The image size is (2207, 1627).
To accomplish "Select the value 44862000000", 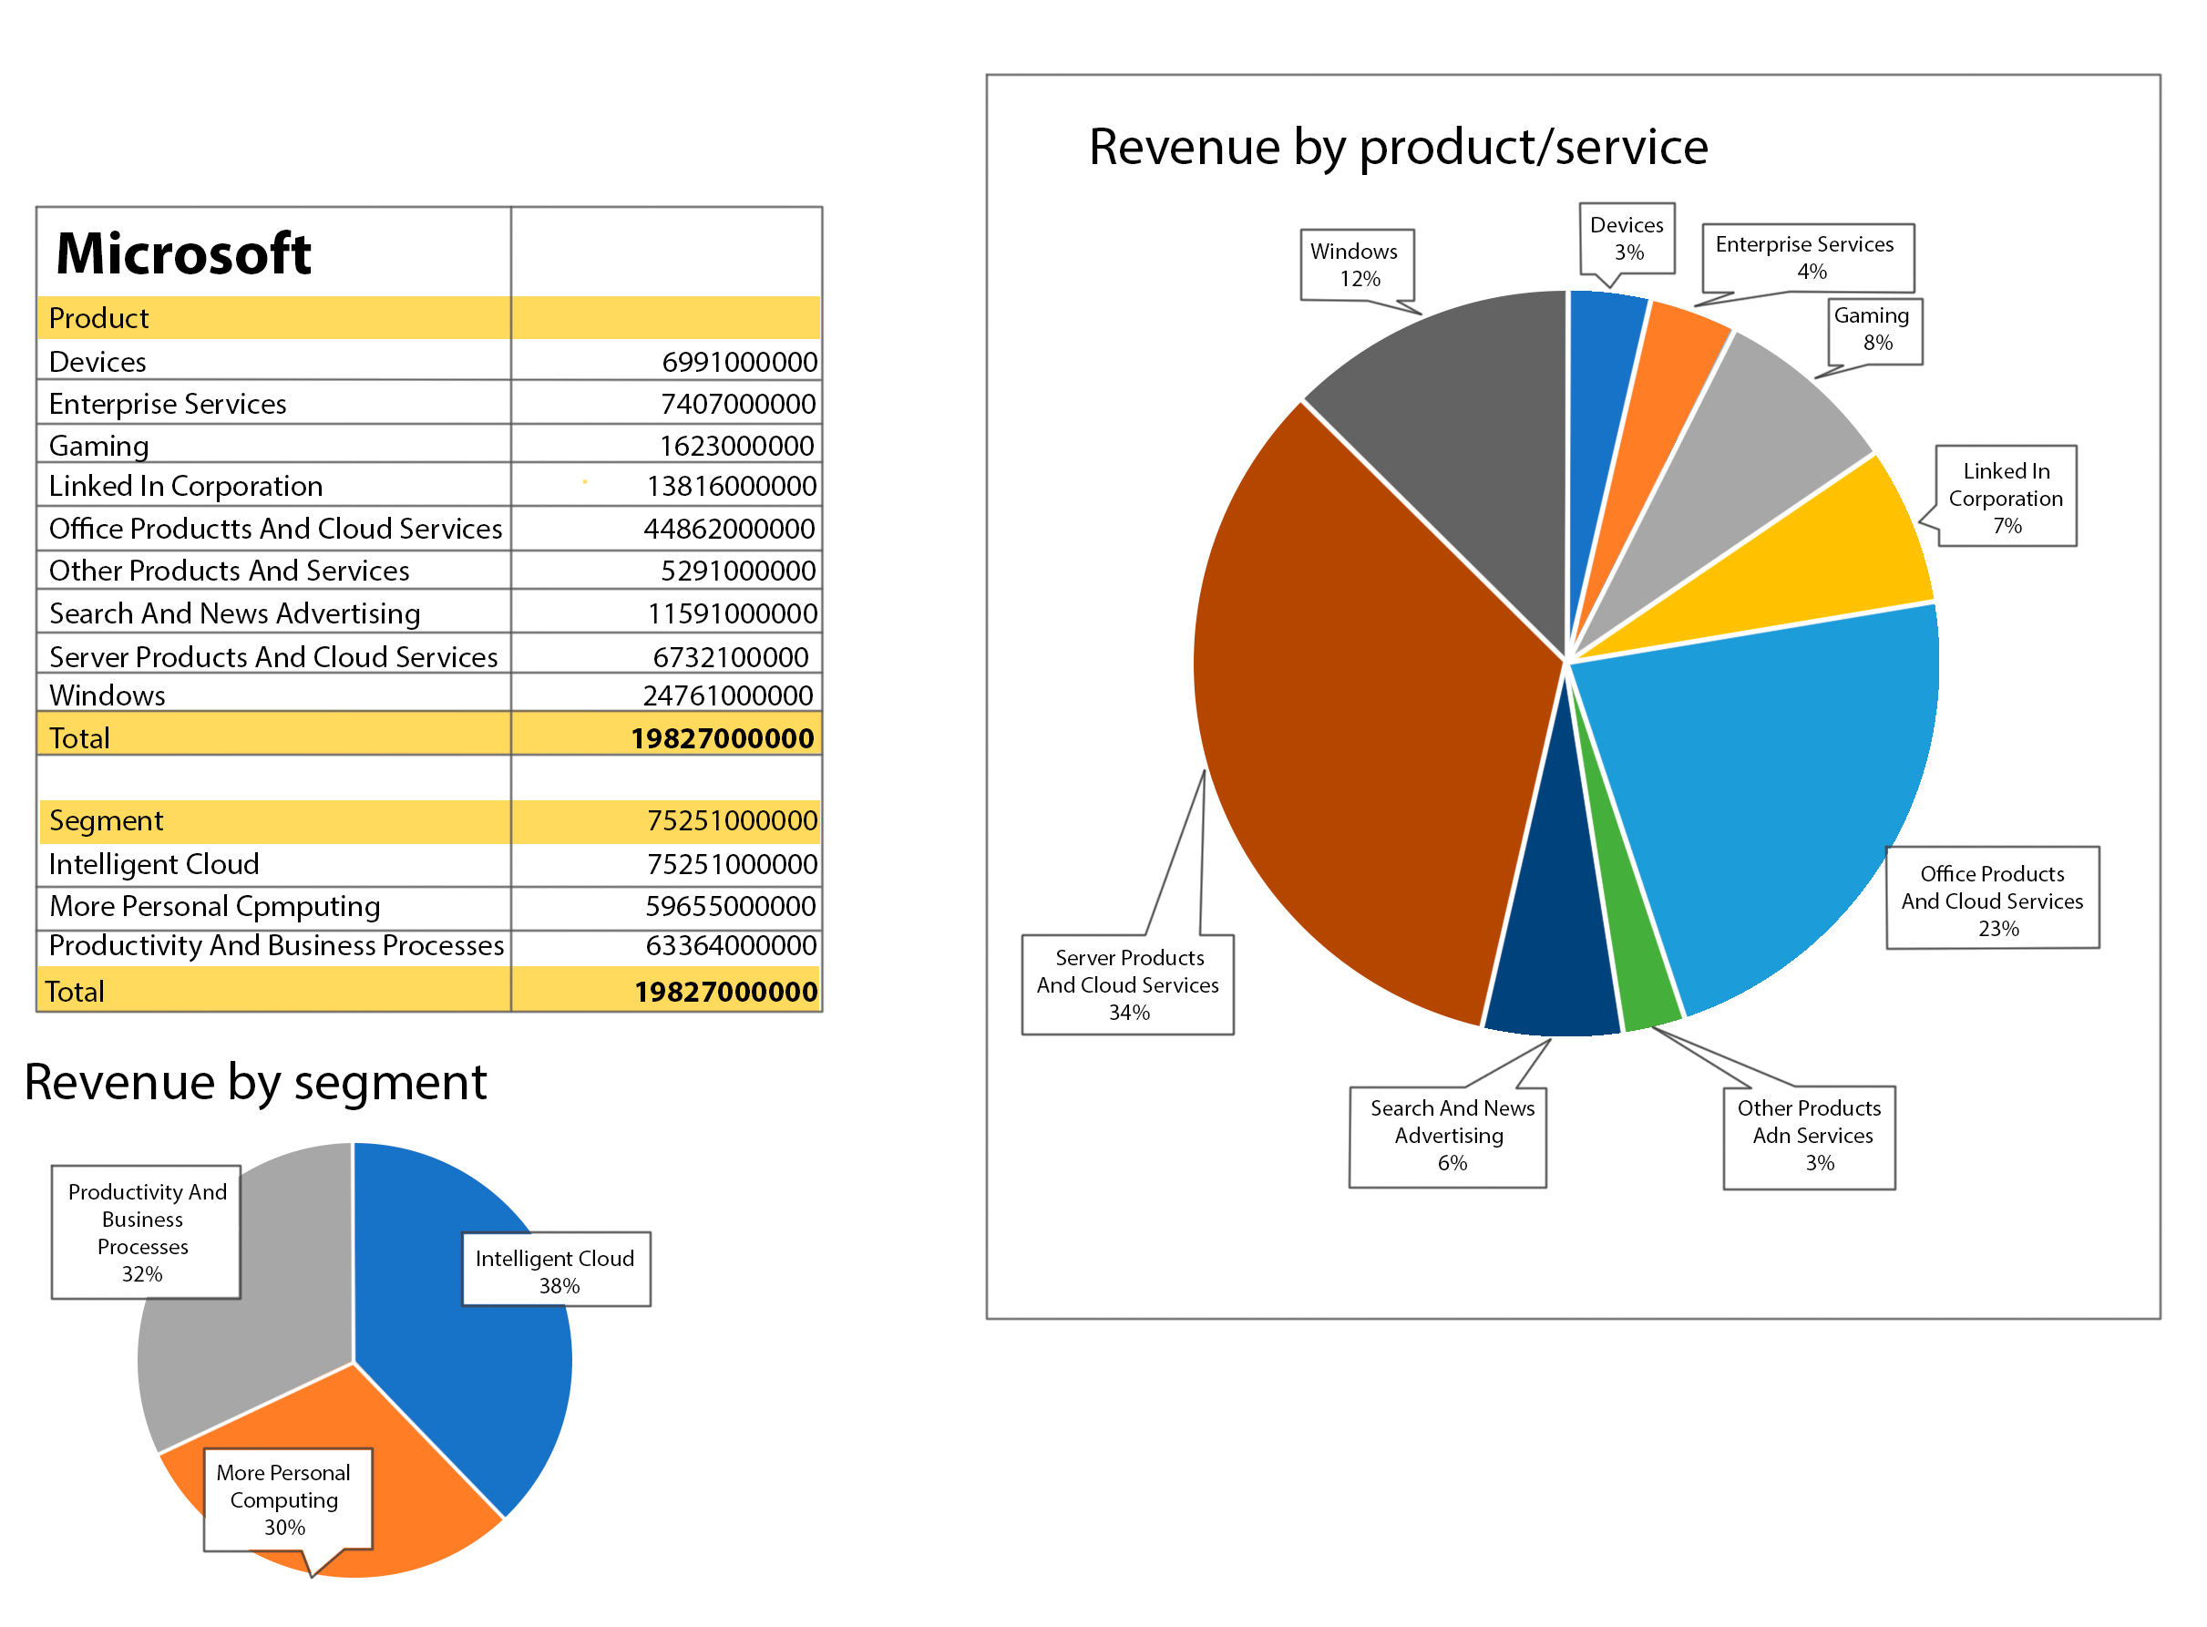I will tap(728, 529).
